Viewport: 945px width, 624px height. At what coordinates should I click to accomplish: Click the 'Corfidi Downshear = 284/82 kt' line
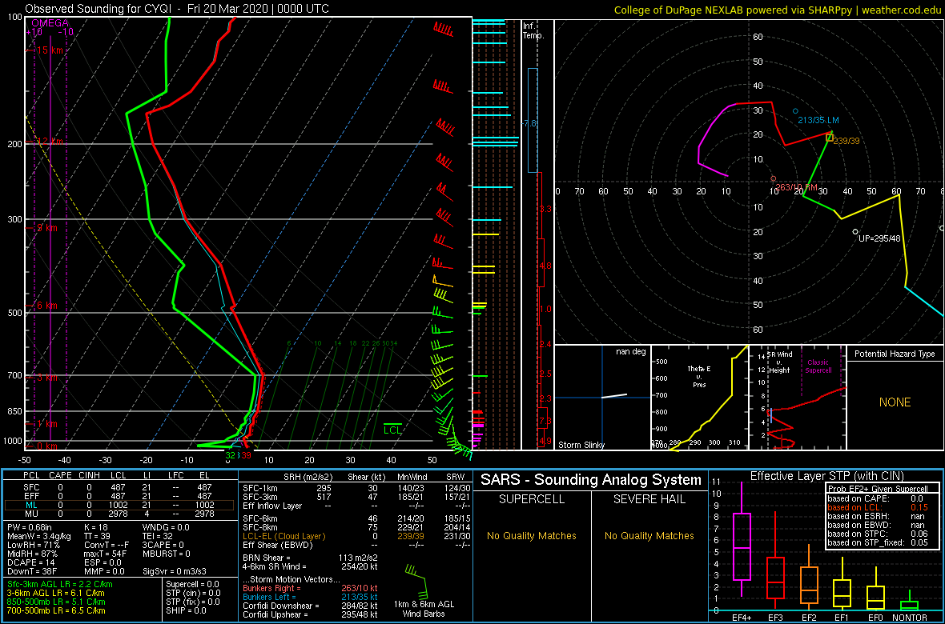click(x=311, y=606)
